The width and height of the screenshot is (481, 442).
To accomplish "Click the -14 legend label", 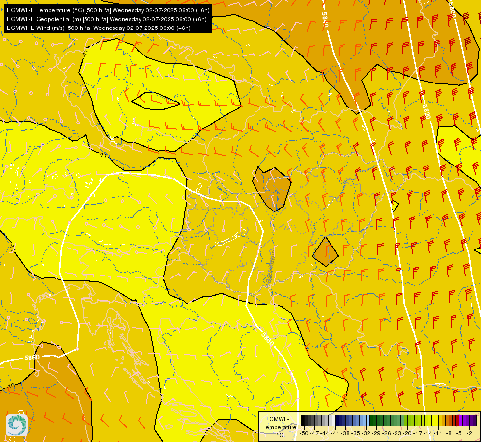I will pyautogui.click(x=428, y=433).
